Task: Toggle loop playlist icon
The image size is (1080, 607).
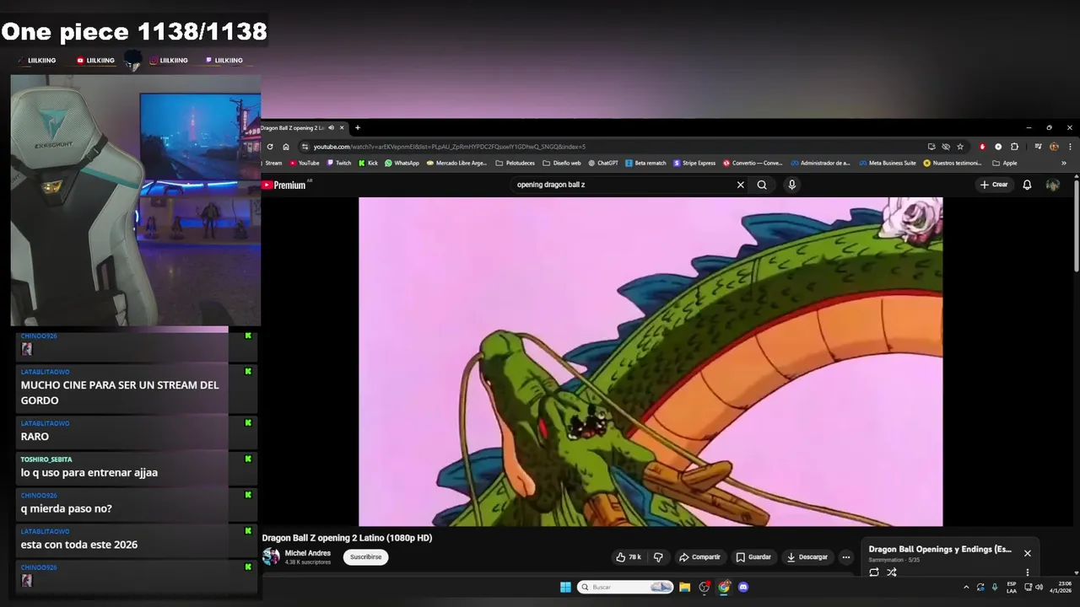Action: (874, 572)
